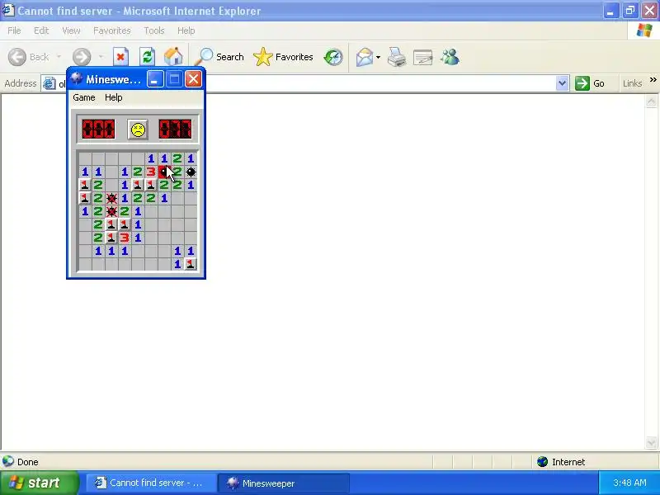Click the Edit page toolbar icon
Image resolution: width=660 pixels, height=495 pixels.
pos(423,57)
